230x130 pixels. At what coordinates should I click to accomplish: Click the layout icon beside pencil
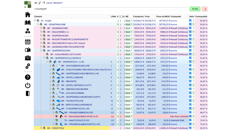click(44, 3)
